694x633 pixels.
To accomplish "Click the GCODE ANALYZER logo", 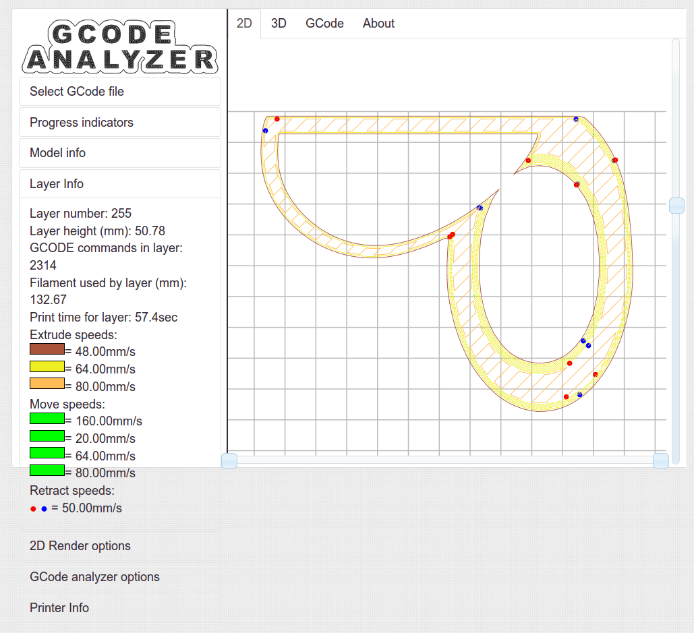I will click(x=120, y=46).
